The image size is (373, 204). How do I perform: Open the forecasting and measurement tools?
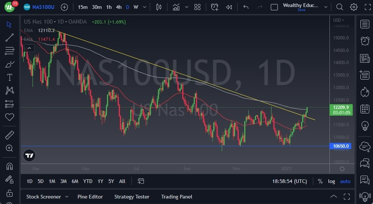point(10,104)
